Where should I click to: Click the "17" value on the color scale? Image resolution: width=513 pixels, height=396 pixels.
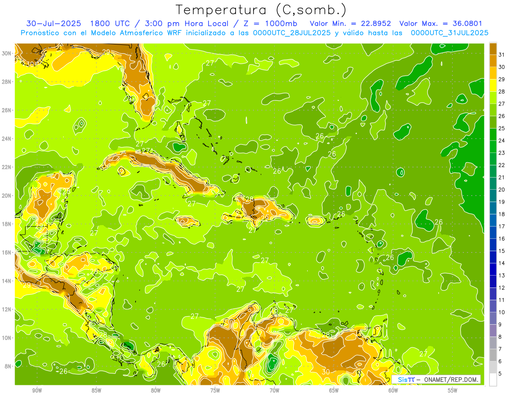[501, 226]
